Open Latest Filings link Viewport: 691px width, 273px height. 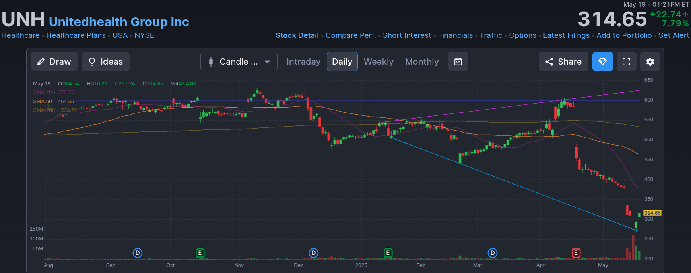point(566,35)
